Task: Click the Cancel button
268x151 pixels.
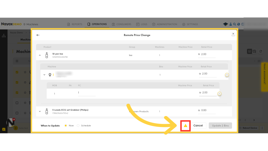Action: coord(198,126)
